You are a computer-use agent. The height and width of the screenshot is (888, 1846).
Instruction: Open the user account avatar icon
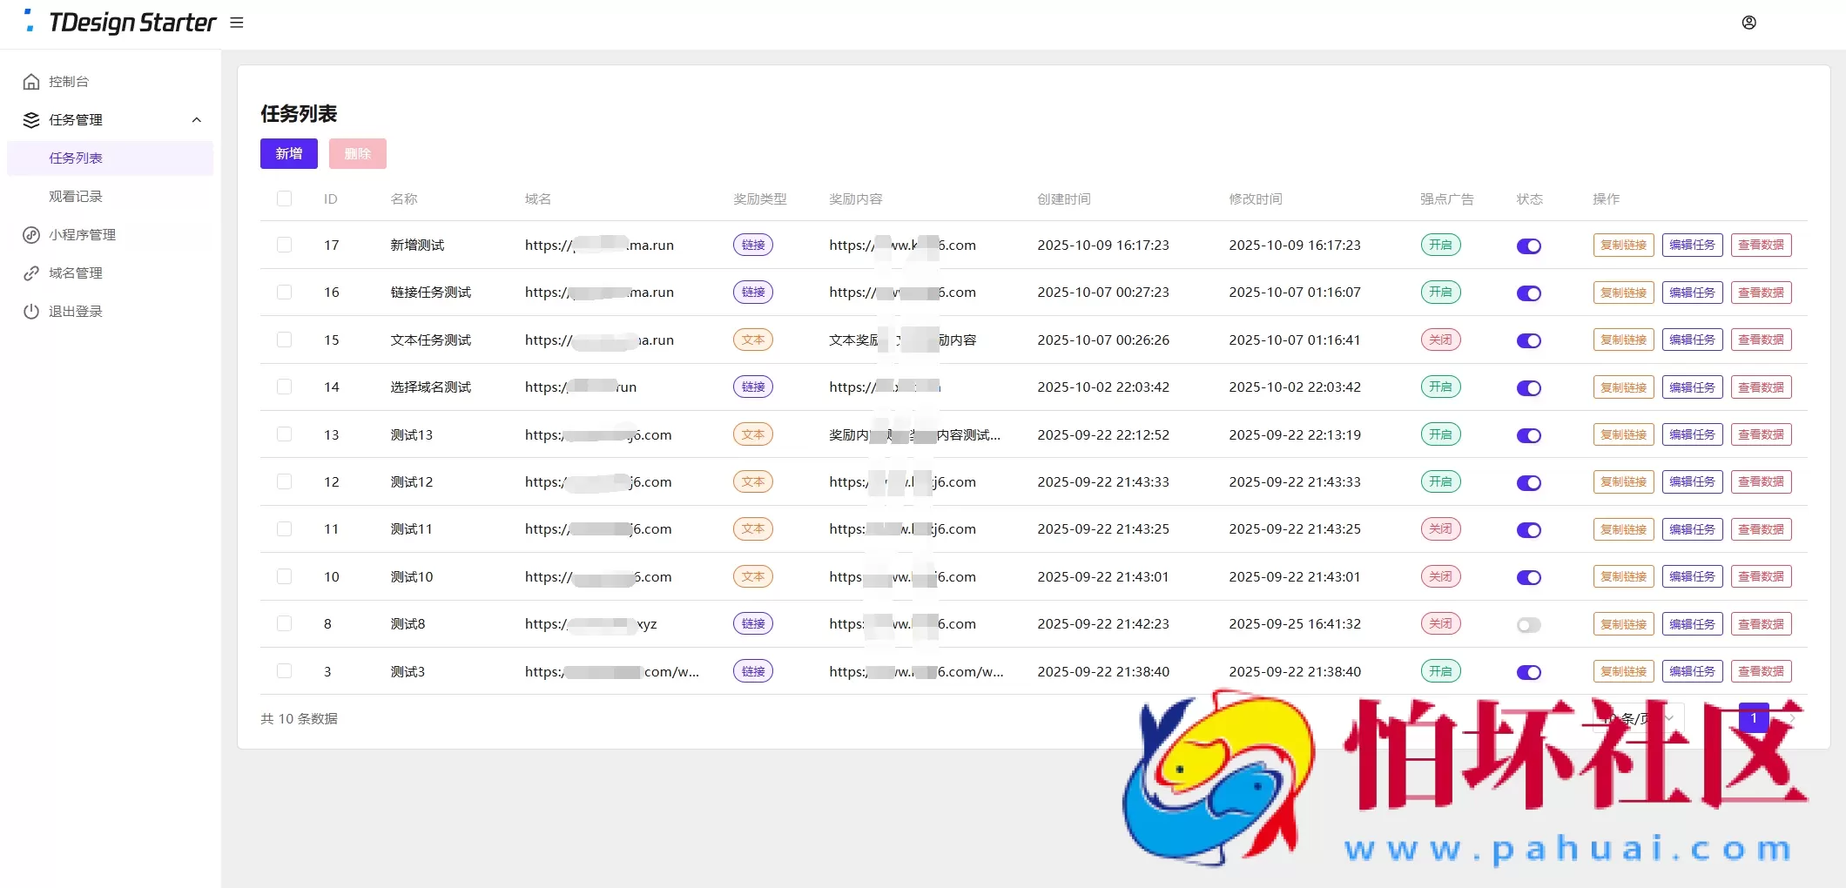[x=1748, y=23]
